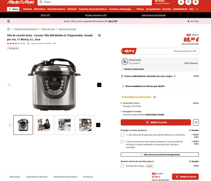Add product to favorites with heart button
211x181 pixels.
click(x=196, y=123)
